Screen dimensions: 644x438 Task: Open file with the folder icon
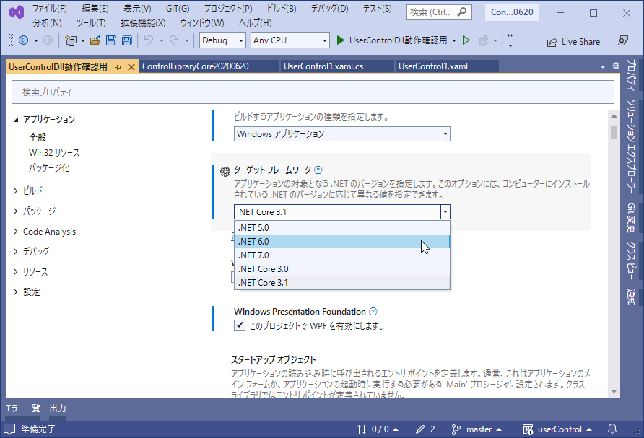(95, 40)
